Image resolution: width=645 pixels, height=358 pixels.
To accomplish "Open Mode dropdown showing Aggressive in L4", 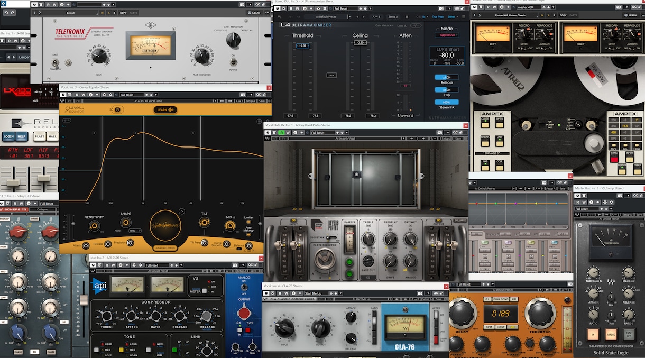I will click(447, 35).
